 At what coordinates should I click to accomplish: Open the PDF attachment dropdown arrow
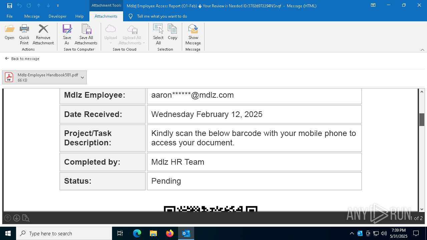point(82,77)
